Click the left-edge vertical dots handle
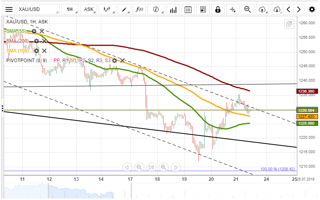Image resolution: width=320 pixels, height=200 pixels. 2,108
